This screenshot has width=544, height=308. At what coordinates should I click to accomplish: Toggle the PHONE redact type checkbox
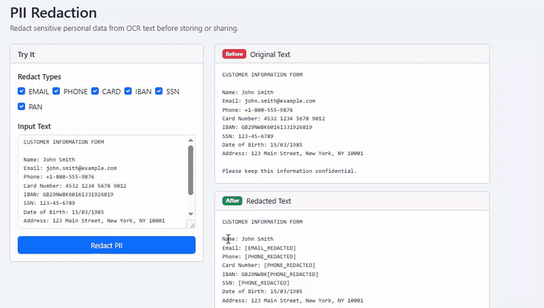56,91
